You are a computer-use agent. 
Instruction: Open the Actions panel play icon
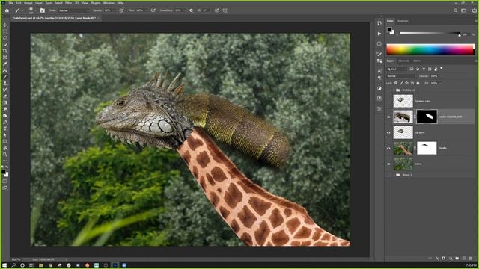(x=379, y=34)
